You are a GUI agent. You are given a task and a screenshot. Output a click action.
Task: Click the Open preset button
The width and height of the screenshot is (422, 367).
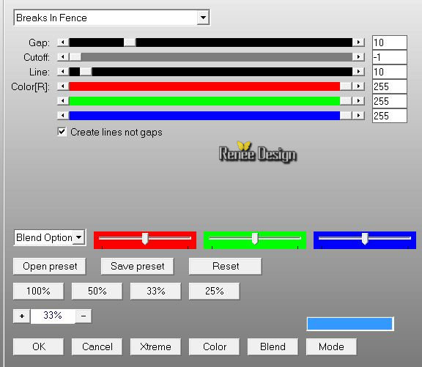(x=50, y=266)
